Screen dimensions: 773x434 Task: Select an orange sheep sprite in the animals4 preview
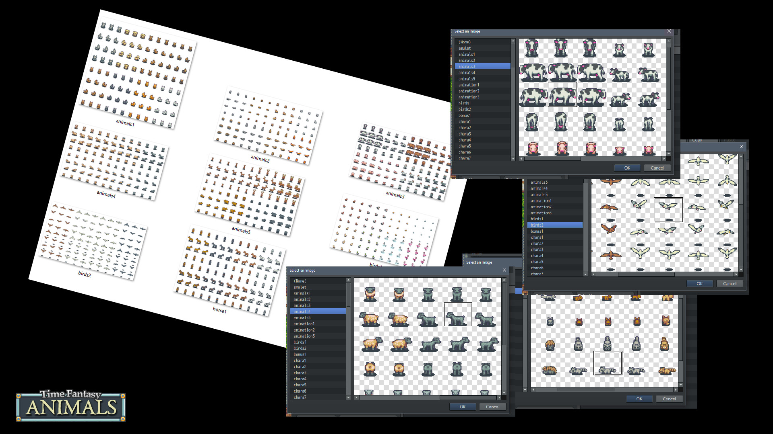[369, 319]
